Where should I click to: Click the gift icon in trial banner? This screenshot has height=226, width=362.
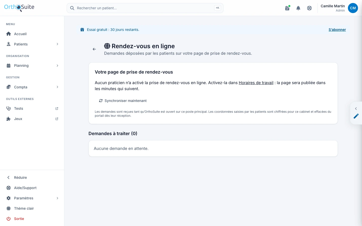[82, 30]
